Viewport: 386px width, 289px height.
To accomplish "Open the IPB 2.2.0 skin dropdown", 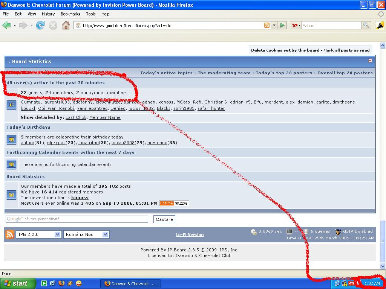I will pyautogui.click(x=38, y=234).
